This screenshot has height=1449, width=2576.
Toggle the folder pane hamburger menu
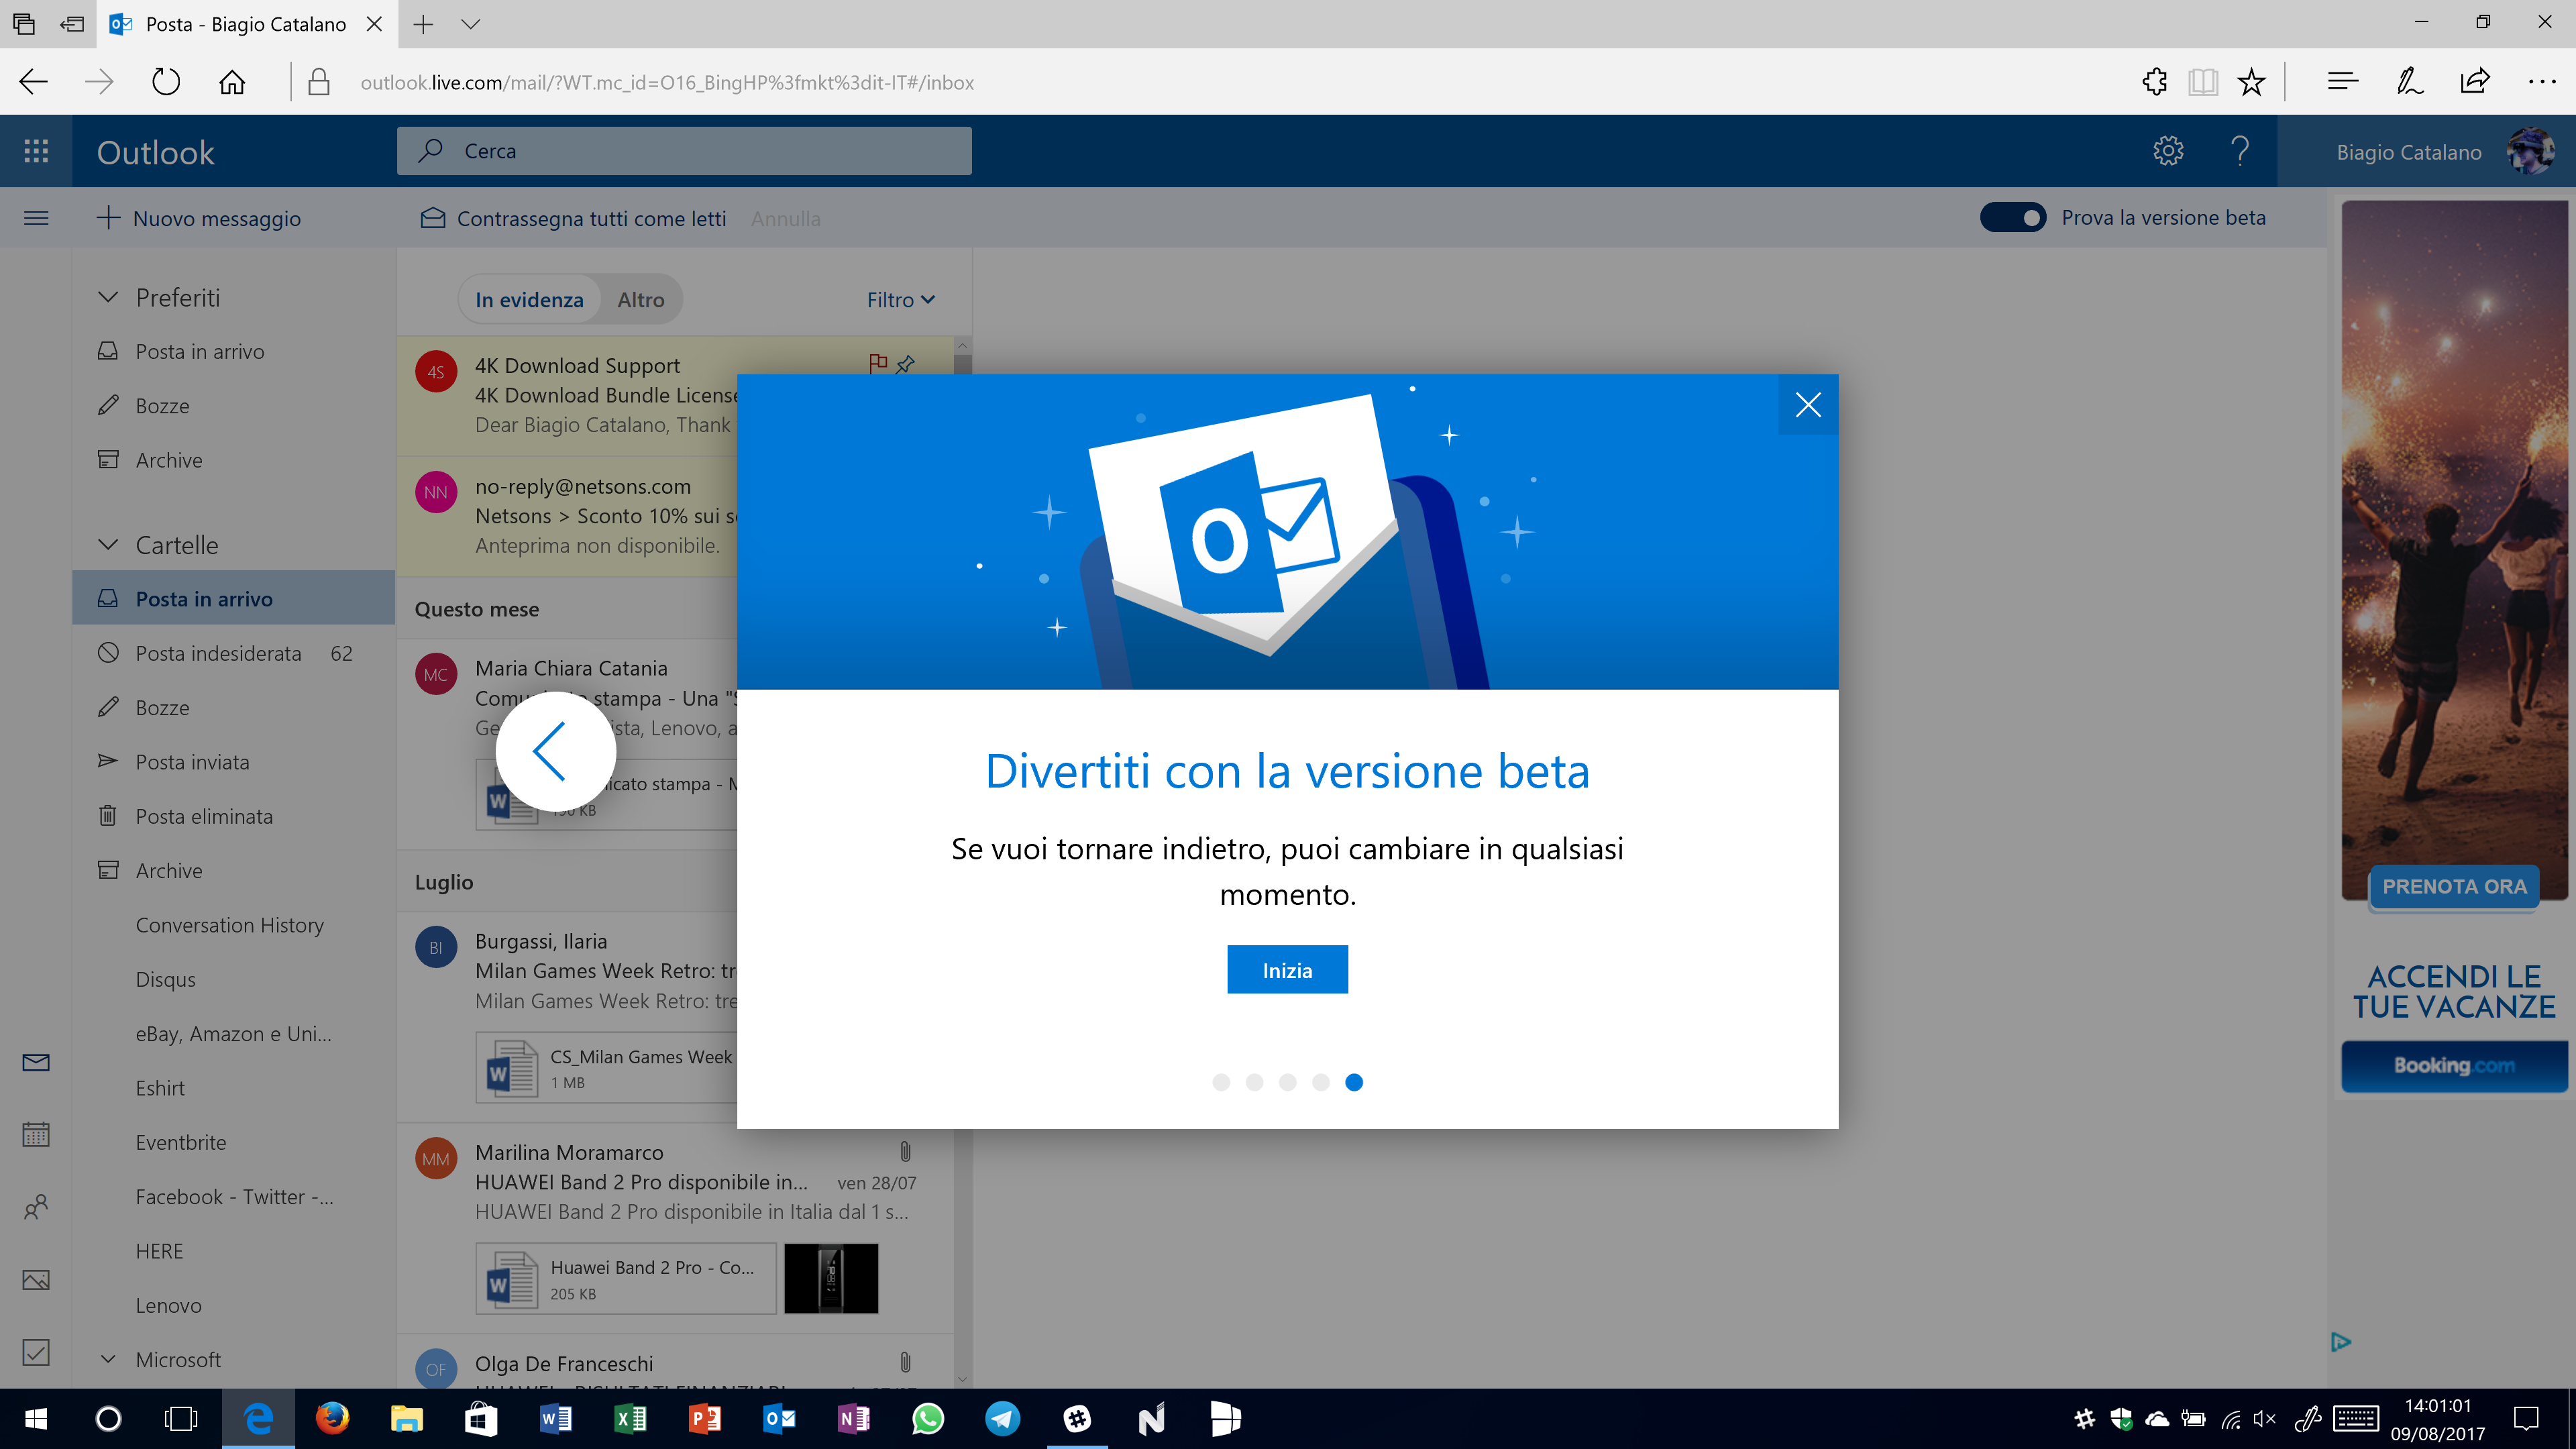click(x=36, y=218)
